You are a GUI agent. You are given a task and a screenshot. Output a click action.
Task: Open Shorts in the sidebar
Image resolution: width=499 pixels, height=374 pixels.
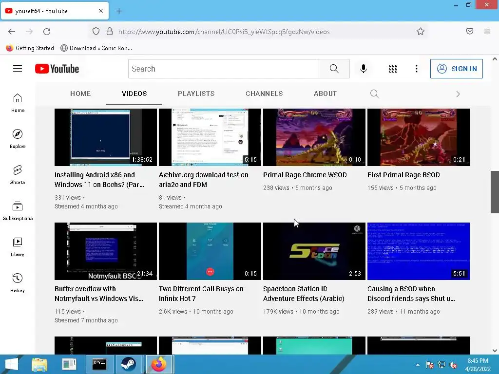18,175
